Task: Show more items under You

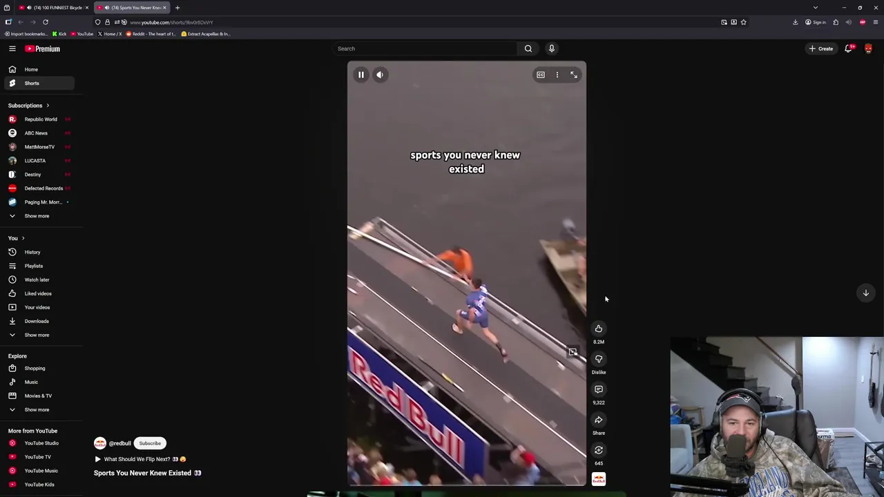Action: pyautogui.click(x=38, y=335)
